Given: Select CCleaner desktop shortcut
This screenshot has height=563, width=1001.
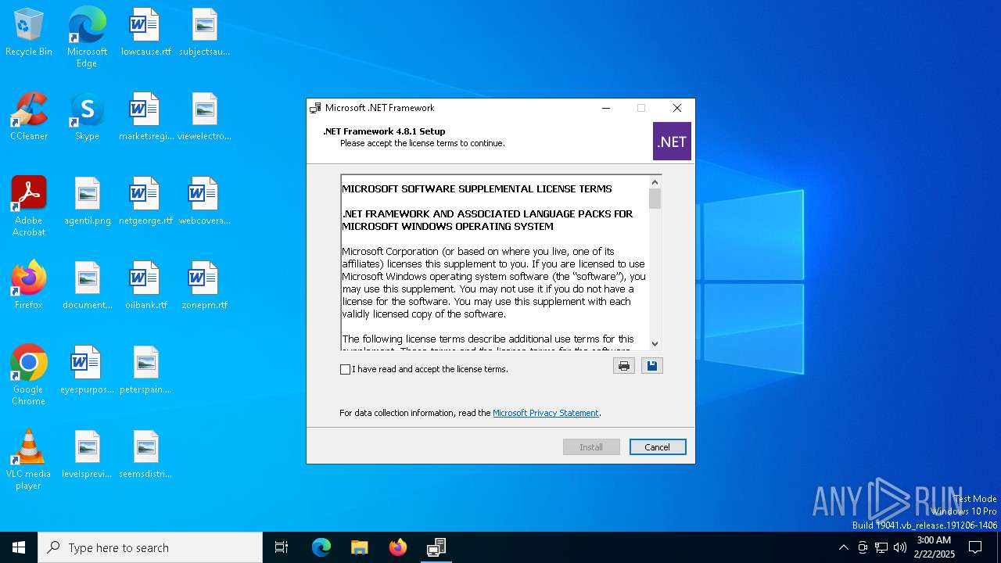Looking at the screenshot, I should [x=29, y=117].
